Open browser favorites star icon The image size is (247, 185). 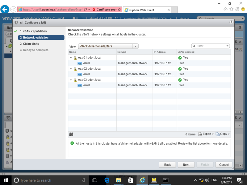(231, 9)
